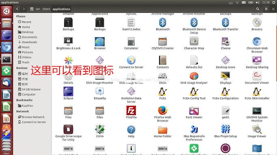Select the Document Viewer icon
This screenshot has height=155, width=277.
pos(257,76)
